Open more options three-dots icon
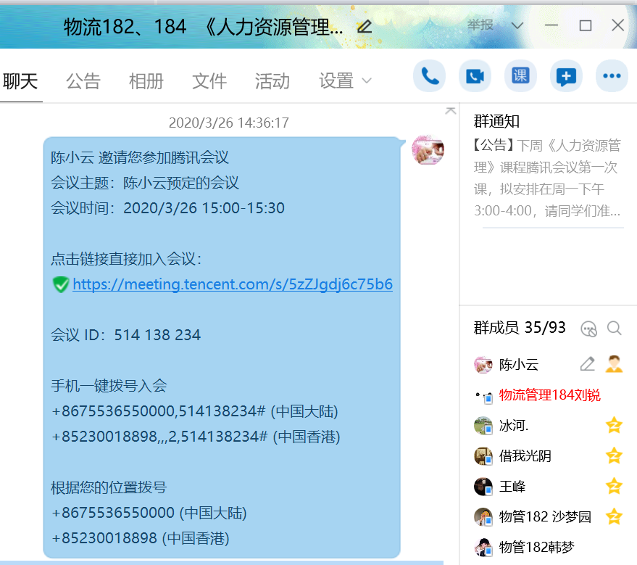The image size is (637, 565). [x=612, y=76]
